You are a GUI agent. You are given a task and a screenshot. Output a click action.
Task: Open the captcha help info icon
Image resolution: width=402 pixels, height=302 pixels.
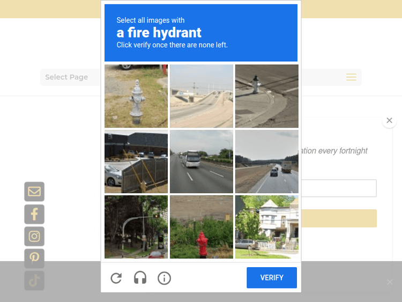[x=164, y=278]
